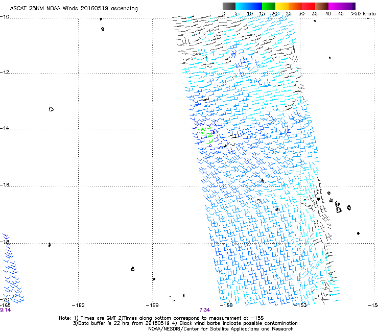
Task: Click the note line beginning 'Note: 1) Times are GMT'
Action: point(161,318)
